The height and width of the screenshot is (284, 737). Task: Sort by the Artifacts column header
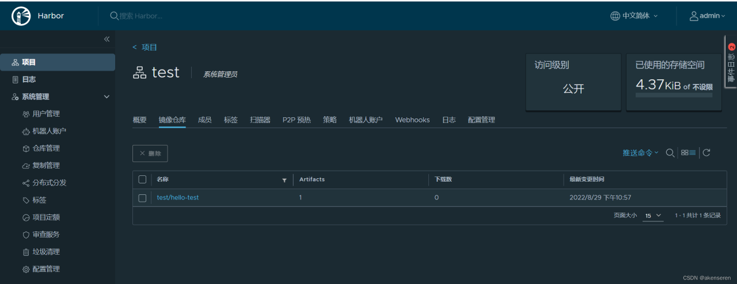311,179
